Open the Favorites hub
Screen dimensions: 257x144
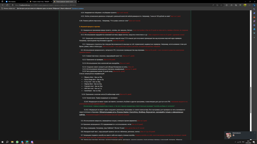coord(232,5)
